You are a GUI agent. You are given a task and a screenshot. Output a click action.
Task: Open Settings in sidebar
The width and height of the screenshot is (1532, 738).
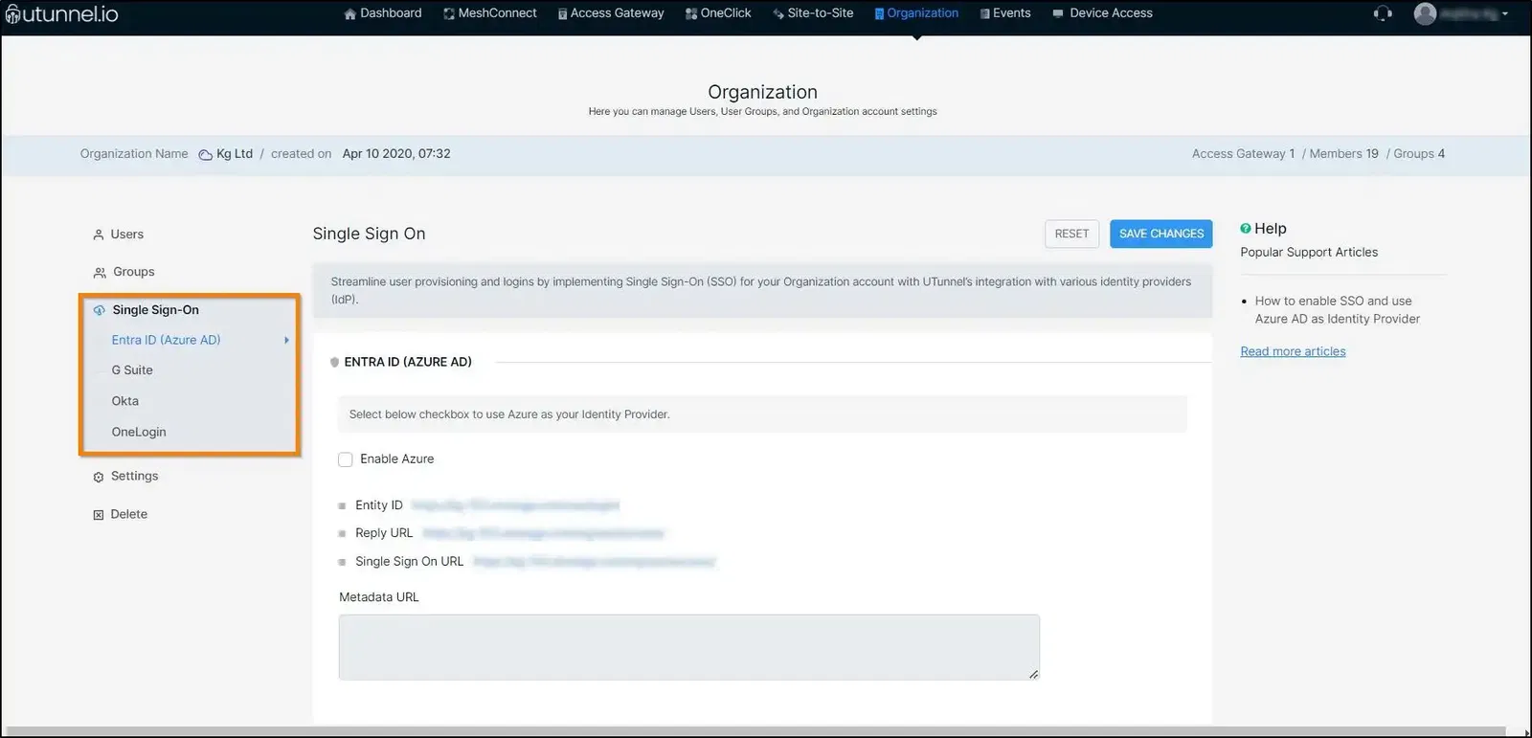pos(135,476)
